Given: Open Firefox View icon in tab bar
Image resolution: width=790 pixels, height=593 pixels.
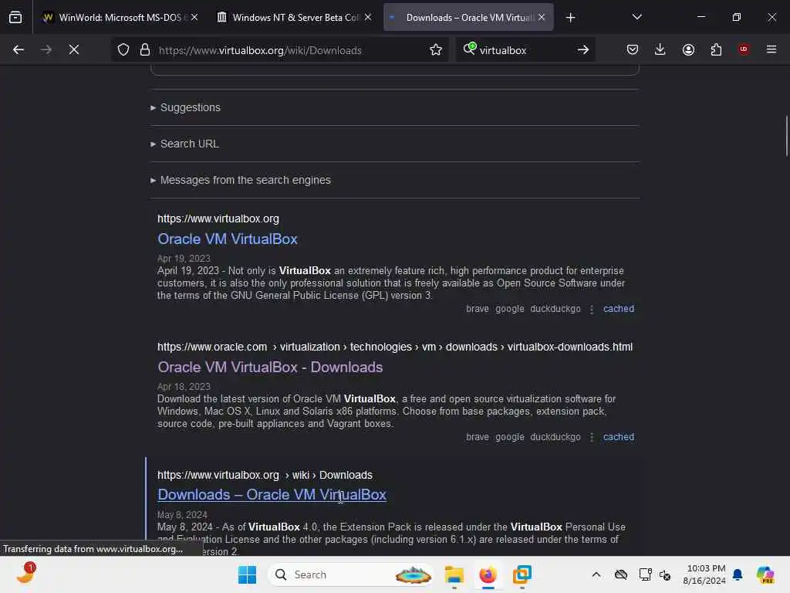Looking at the screenshot, I should pos(15,18).
